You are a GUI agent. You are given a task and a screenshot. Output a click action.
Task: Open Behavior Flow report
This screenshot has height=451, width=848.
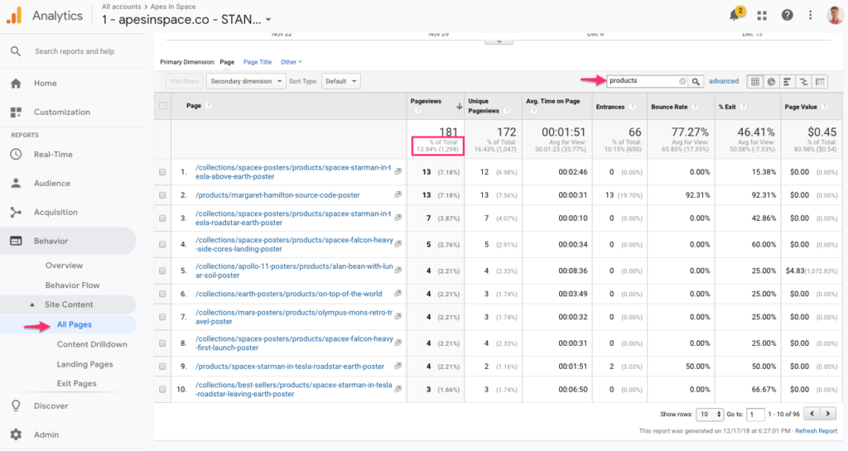pyautogui.click(x=73, y=285)
